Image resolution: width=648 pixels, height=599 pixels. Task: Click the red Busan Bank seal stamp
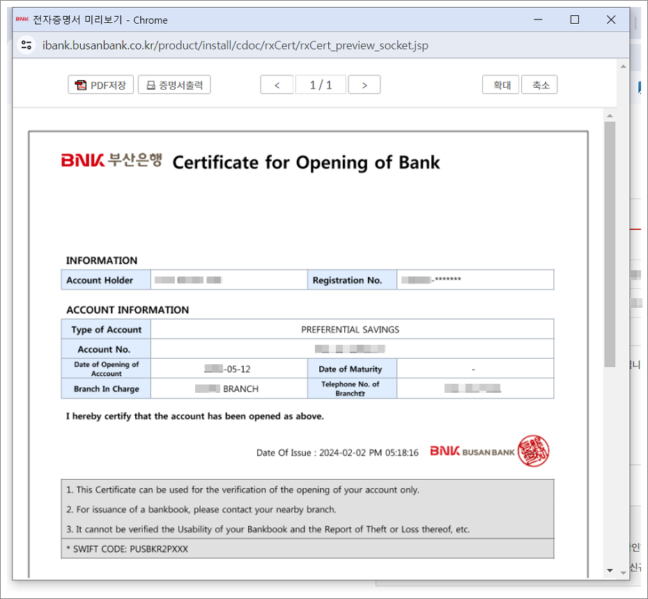pyautogui.click(x=533, y=451)
